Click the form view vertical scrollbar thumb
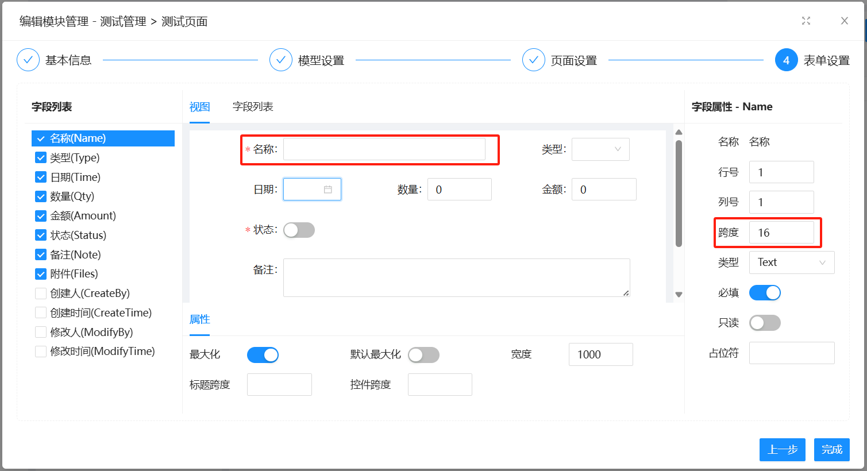The width and height of the screenshot is (867, 471). click(679, 194)
